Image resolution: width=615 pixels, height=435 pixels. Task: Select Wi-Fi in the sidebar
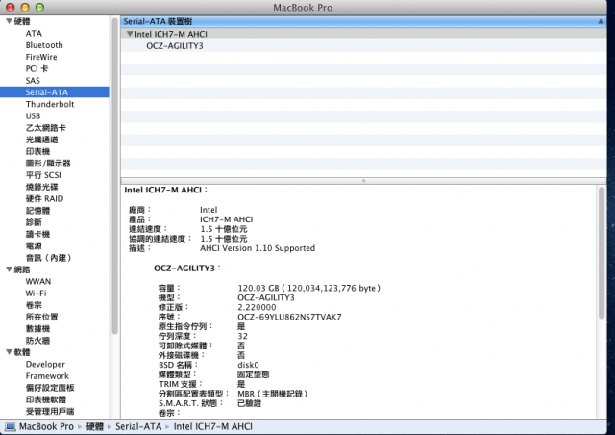pyautogui.click(x=36, y=294)
